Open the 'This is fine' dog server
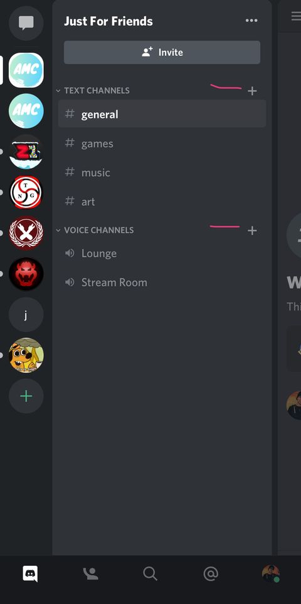Viewport: 301px width, 604px height. 26,355
